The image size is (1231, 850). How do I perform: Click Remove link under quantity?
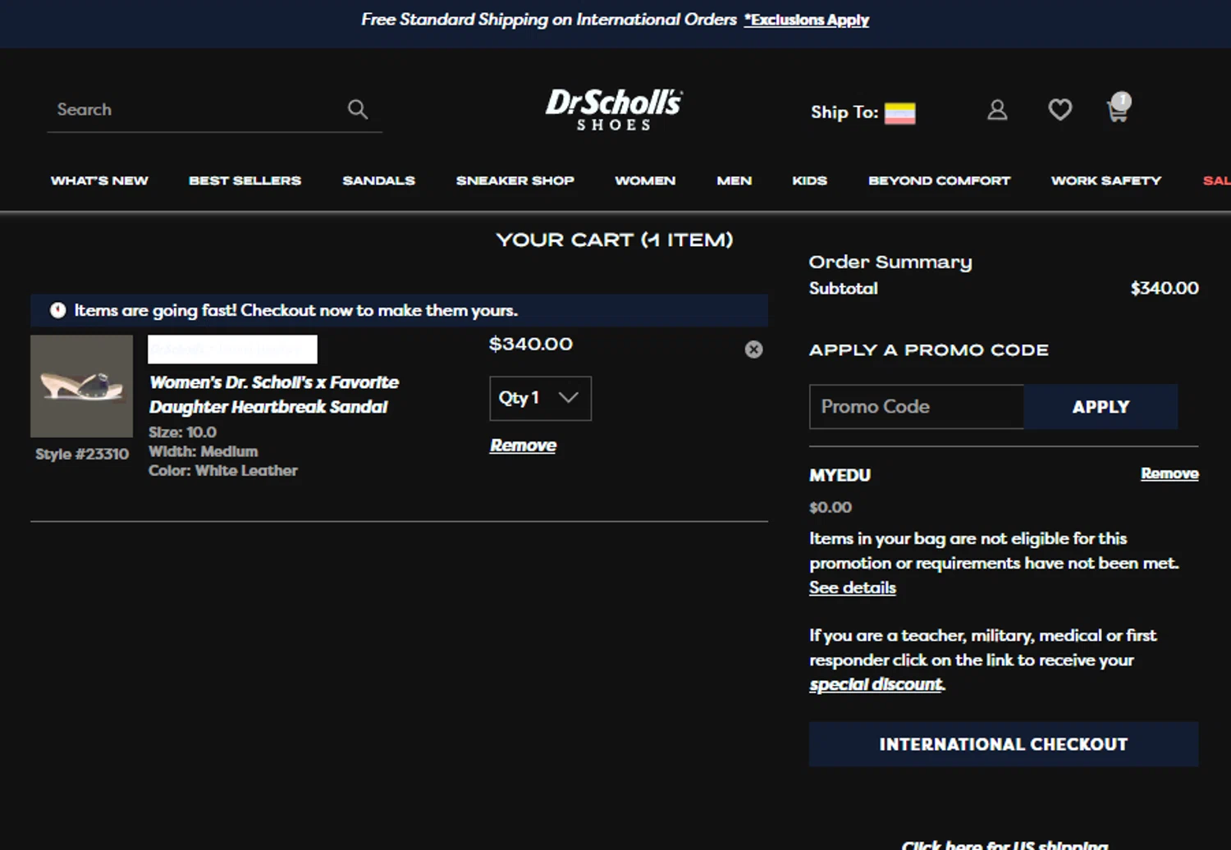pos(523,446)
